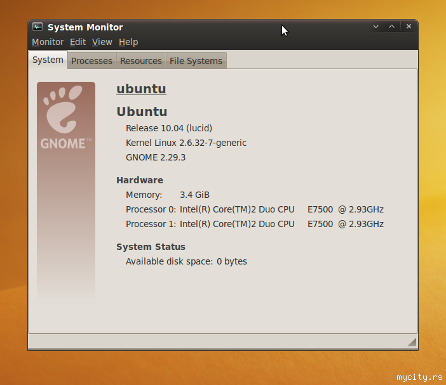Click the Processor 0 Intel Core2 Duo value
446x385 pixels.
click(281, 209)
